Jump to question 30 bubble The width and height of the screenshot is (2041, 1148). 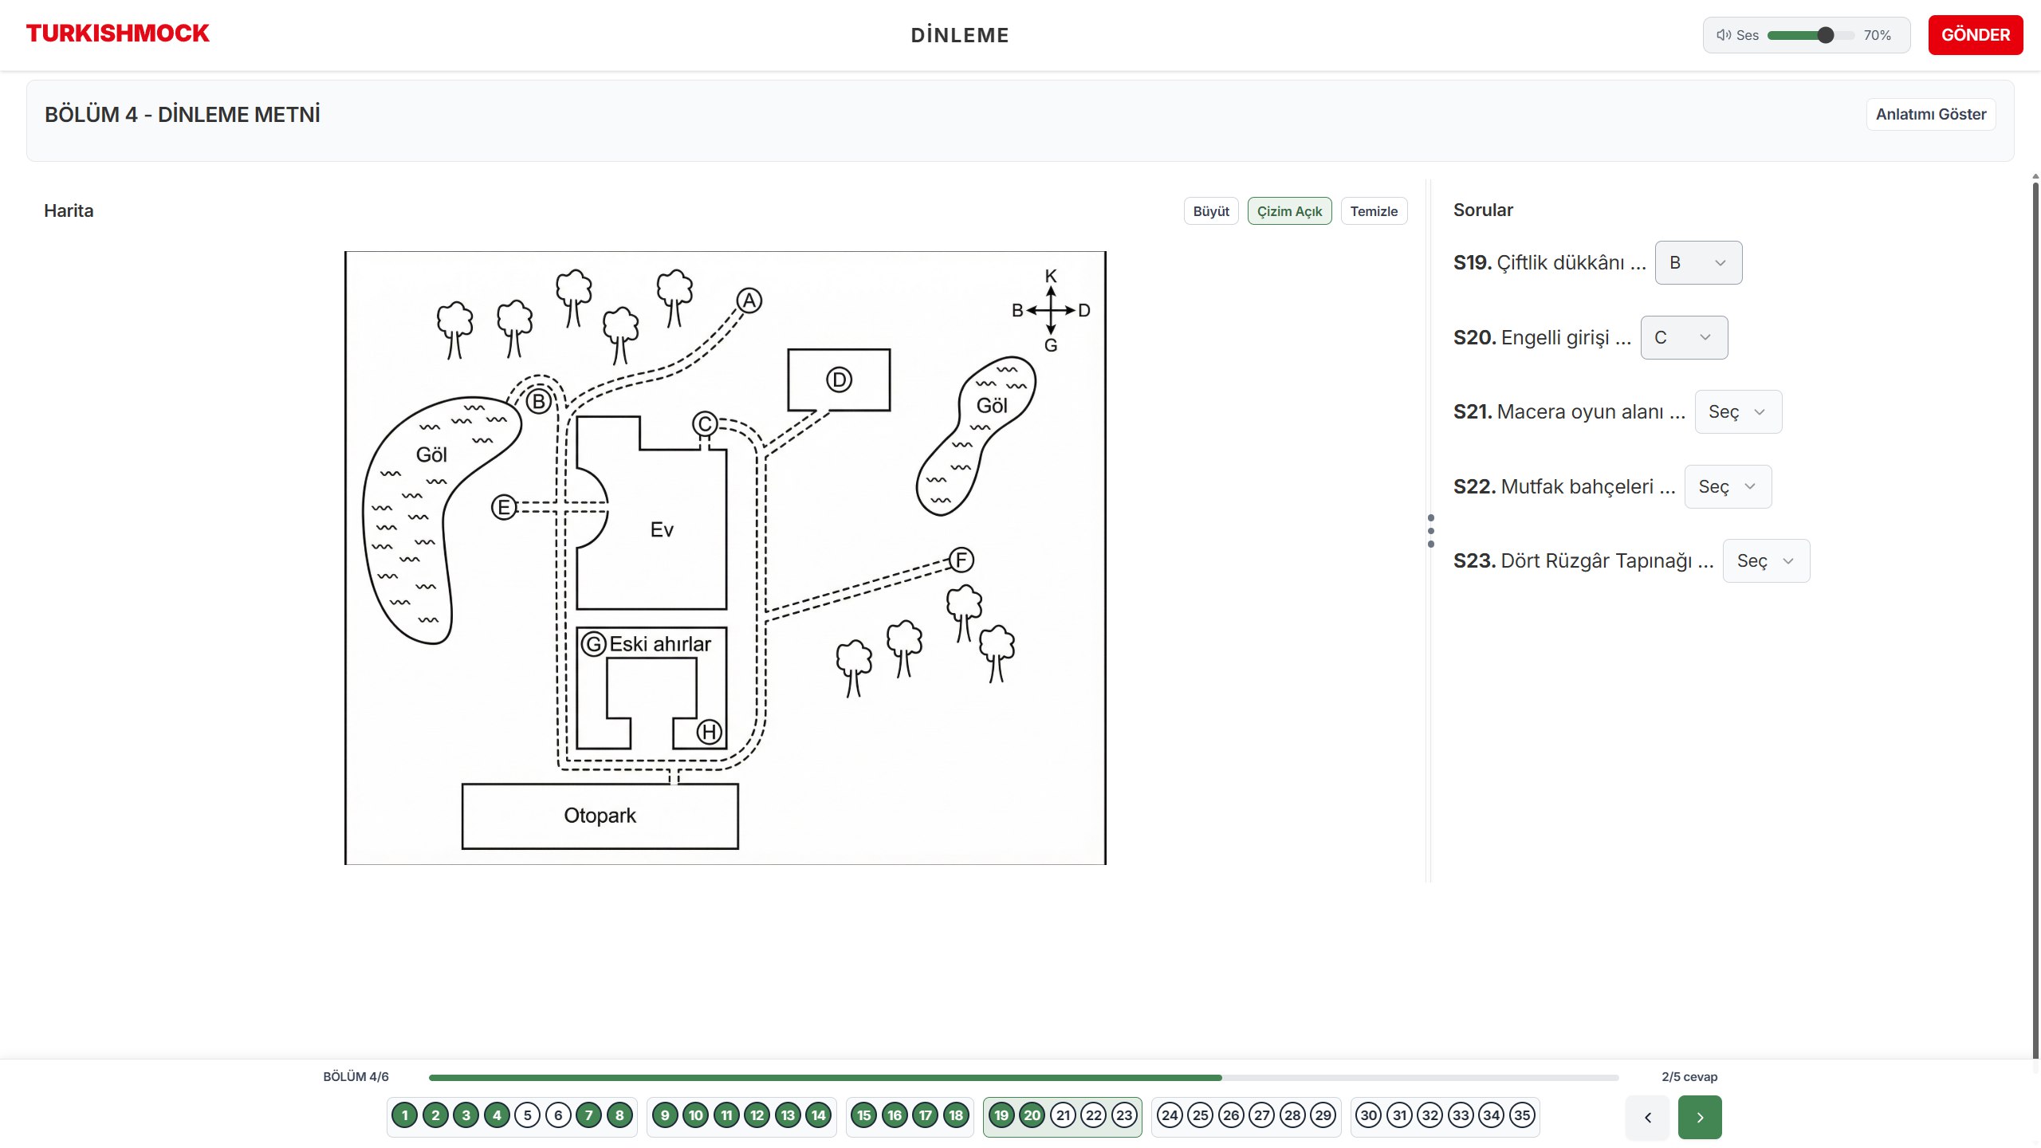click(x=1369, y=1115)
